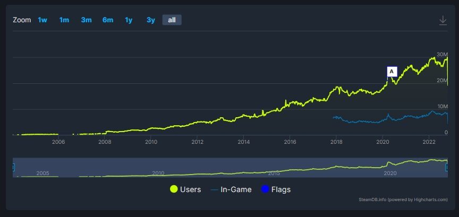Click the 10M y-axis label
Screen dimensions: 459x217
(443, 106)
